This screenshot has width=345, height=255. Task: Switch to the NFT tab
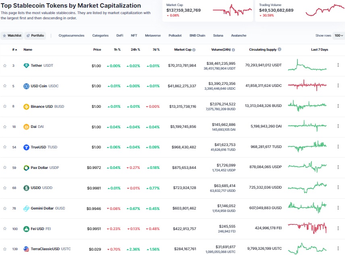[x=134, y=35]
